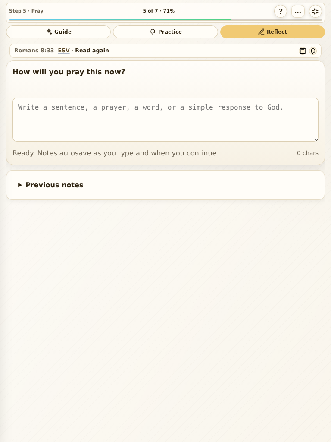Click the Step 5 · Pray label

pyautogui.click(x=26, y=11)
